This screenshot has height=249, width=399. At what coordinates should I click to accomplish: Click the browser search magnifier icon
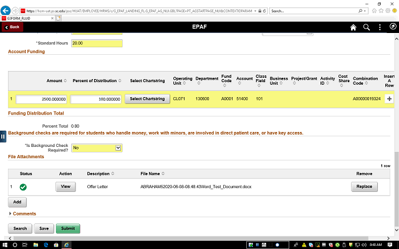(x=360, y=11)
